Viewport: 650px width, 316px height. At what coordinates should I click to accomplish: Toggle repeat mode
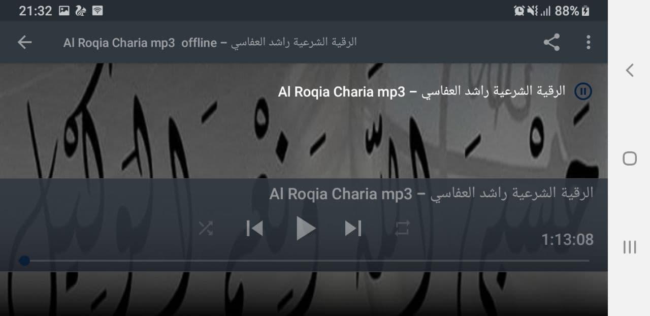pos(402,229)
